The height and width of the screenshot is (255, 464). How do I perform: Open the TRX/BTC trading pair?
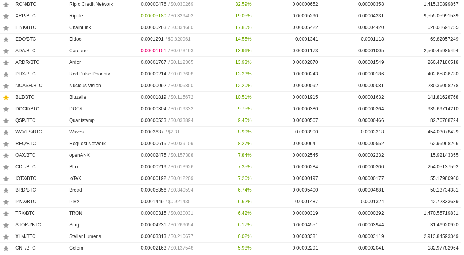tap(25, 213)
